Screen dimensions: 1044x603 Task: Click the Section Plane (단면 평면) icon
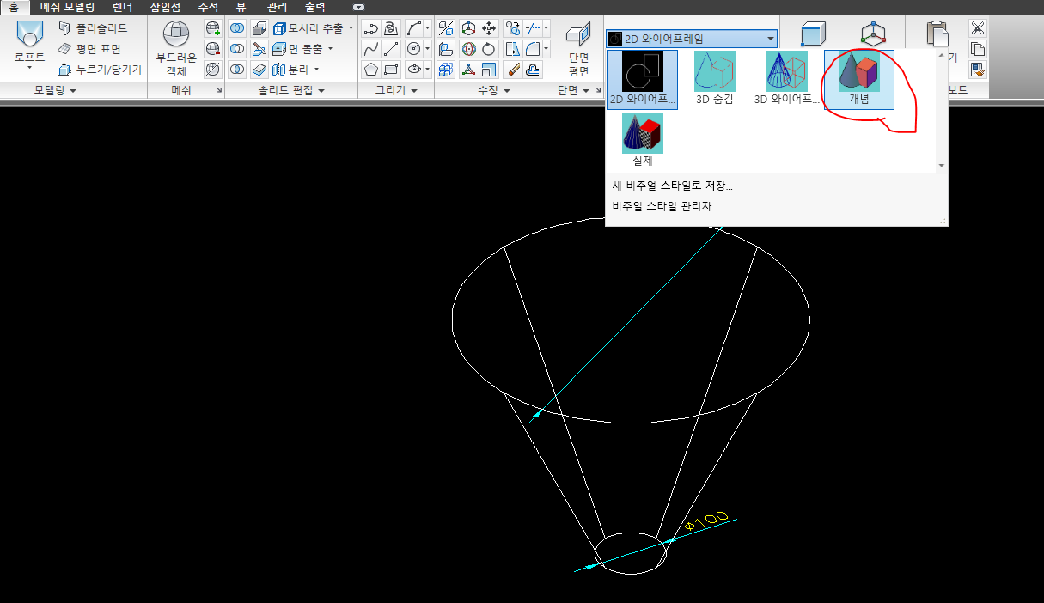[578, 34]
